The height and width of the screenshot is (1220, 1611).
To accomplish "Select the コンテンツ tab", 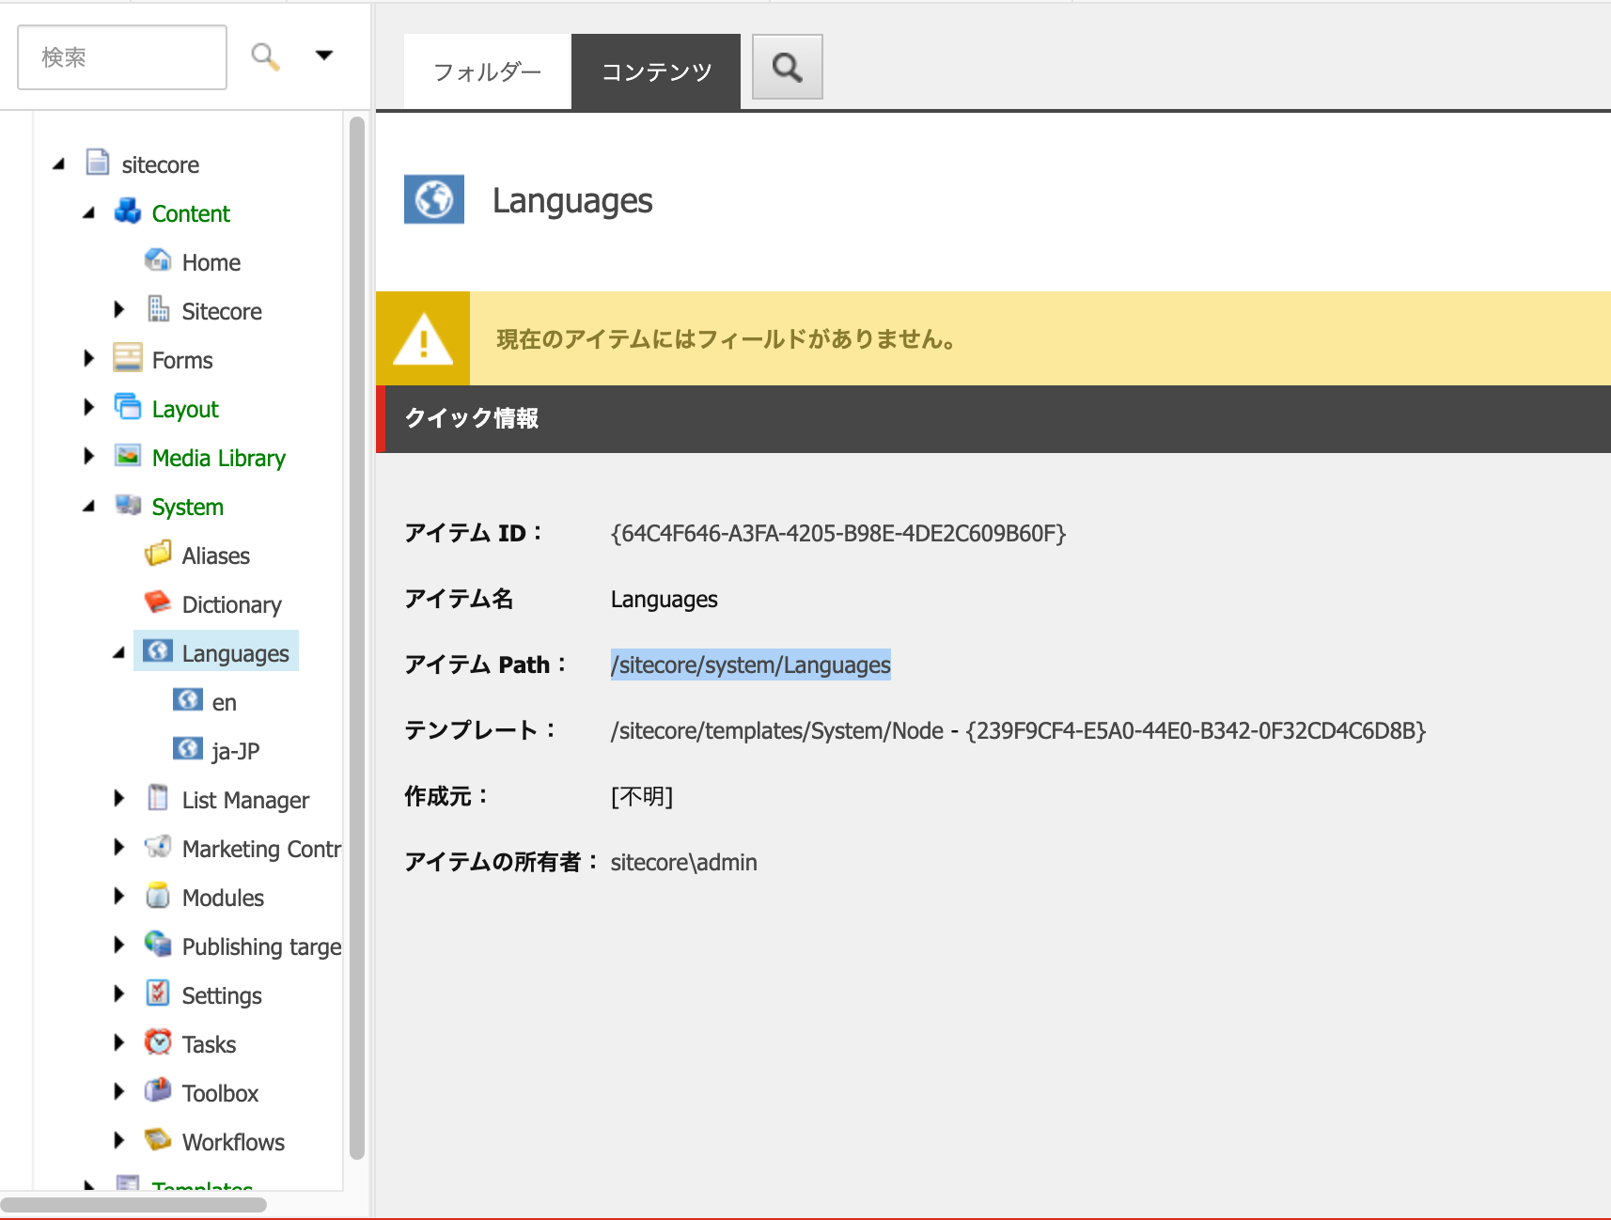I will click(656, 71).
